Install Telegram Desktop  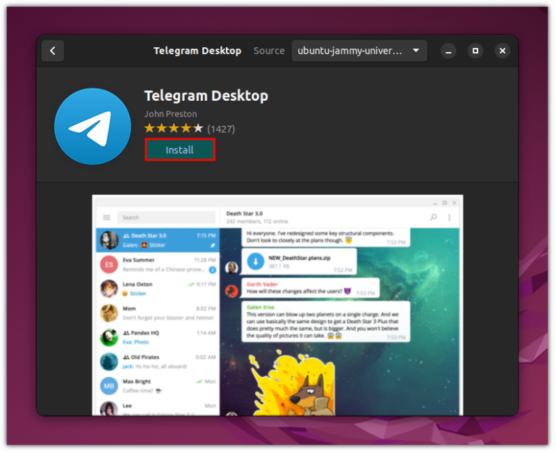[180, 150]
